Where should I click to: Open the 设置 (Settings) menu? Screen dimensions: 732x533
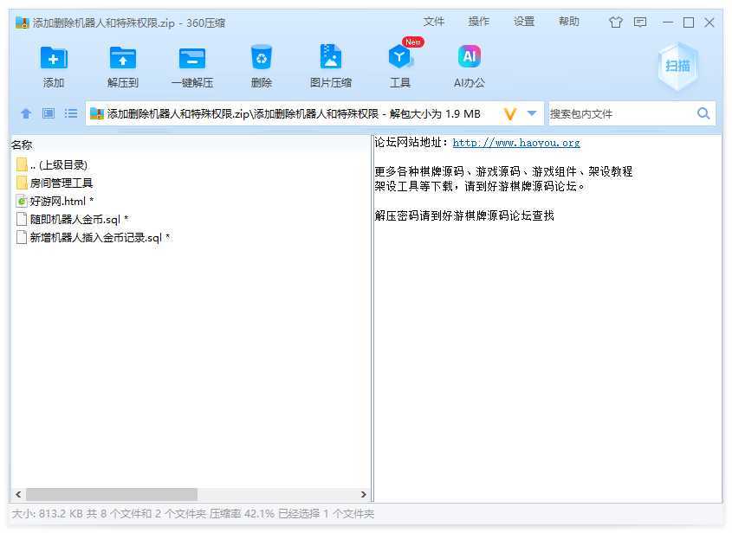point(524,22)
